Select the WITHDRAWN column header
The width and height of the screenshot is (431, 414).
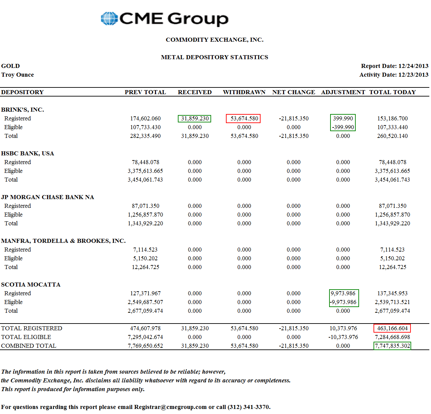(244, 92)
